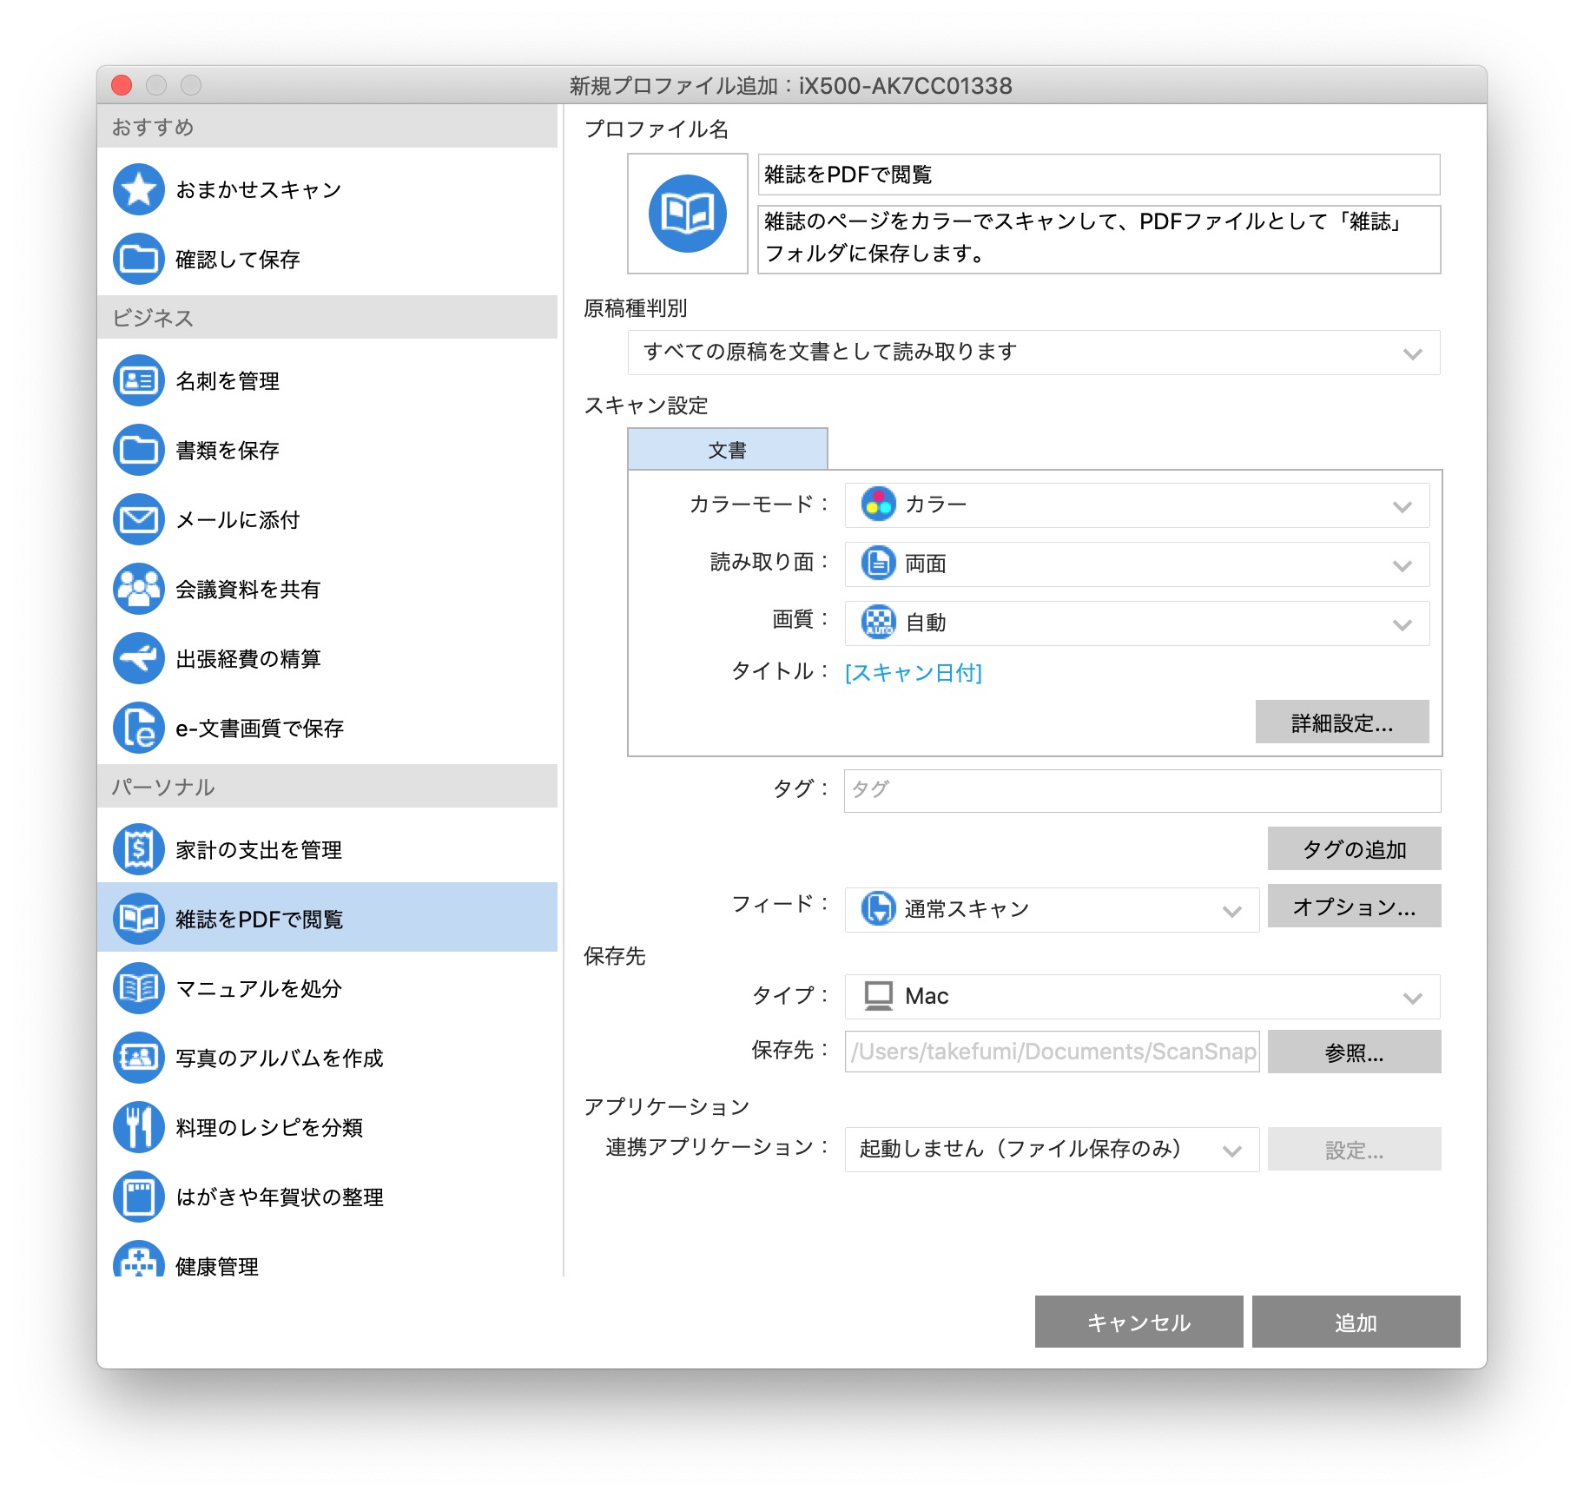The width and height of the screenshot is (1584, 1497).
Task: Choose the 名刺を管理 business card icon
Action: [x=139, y=380]
